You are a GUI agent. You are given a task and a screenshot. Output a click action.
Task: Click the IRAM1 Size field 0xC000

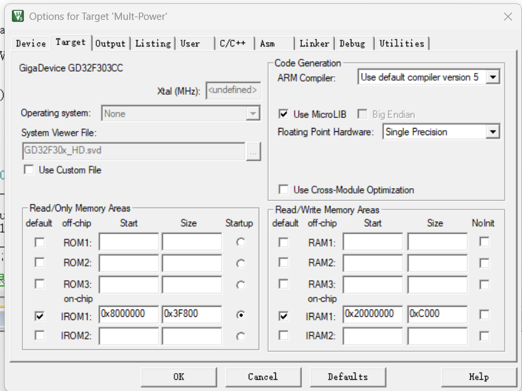(x=437, y=314)
